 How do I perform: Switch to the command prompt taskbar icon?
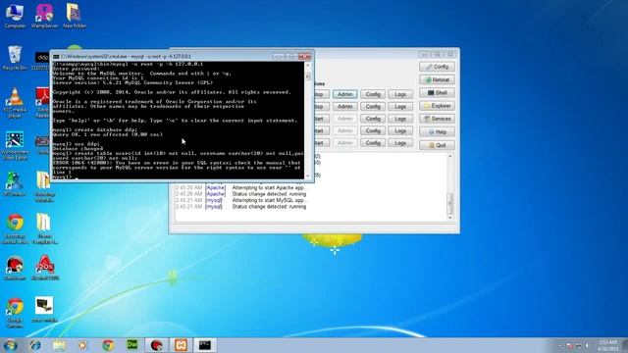pyautogui.click(x=205, y=345)
